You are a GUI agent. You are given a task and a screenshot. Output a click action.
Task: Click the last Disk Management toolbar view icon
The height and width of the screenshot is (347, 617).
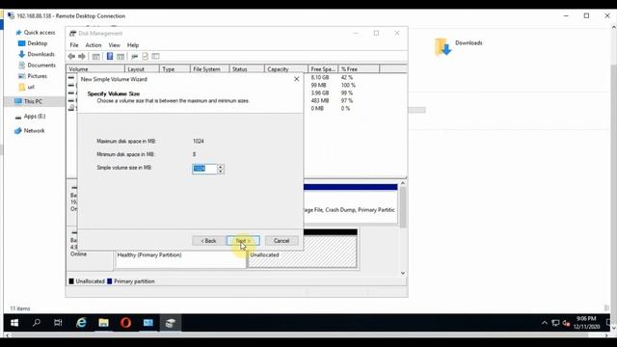tap(156, 56)
